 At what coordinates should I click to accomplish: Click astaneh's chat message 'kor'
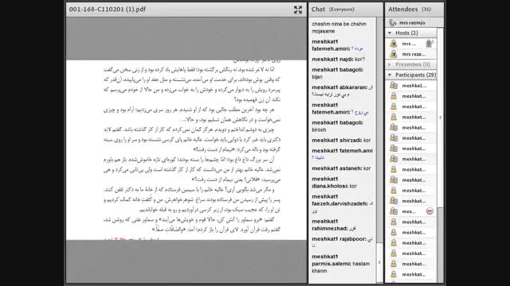[x=341, y=168]
